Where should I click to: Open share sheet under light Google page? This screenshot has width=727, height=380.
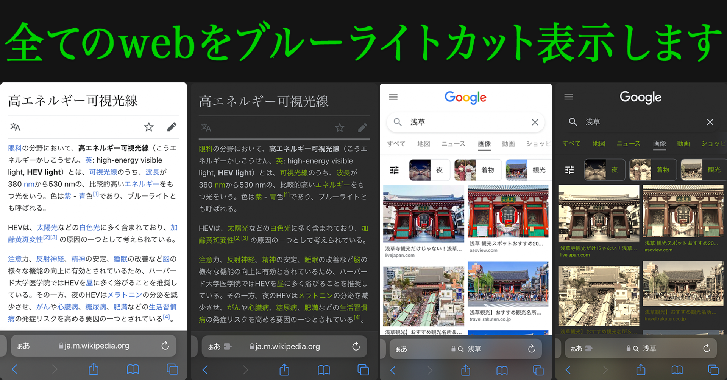point(466,370)
